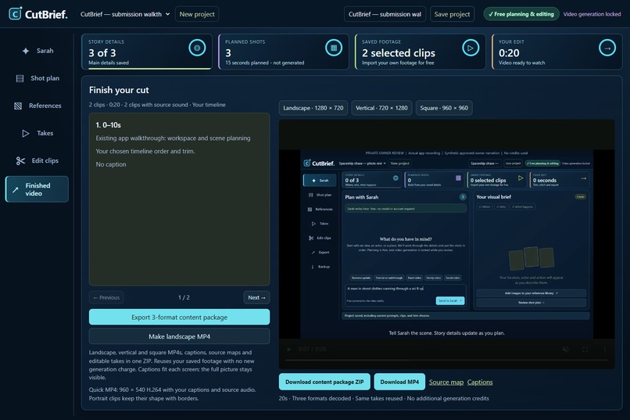This screenshot has width=630, height=420.
Task: Go to the Next clip
Action: (256, 297)
